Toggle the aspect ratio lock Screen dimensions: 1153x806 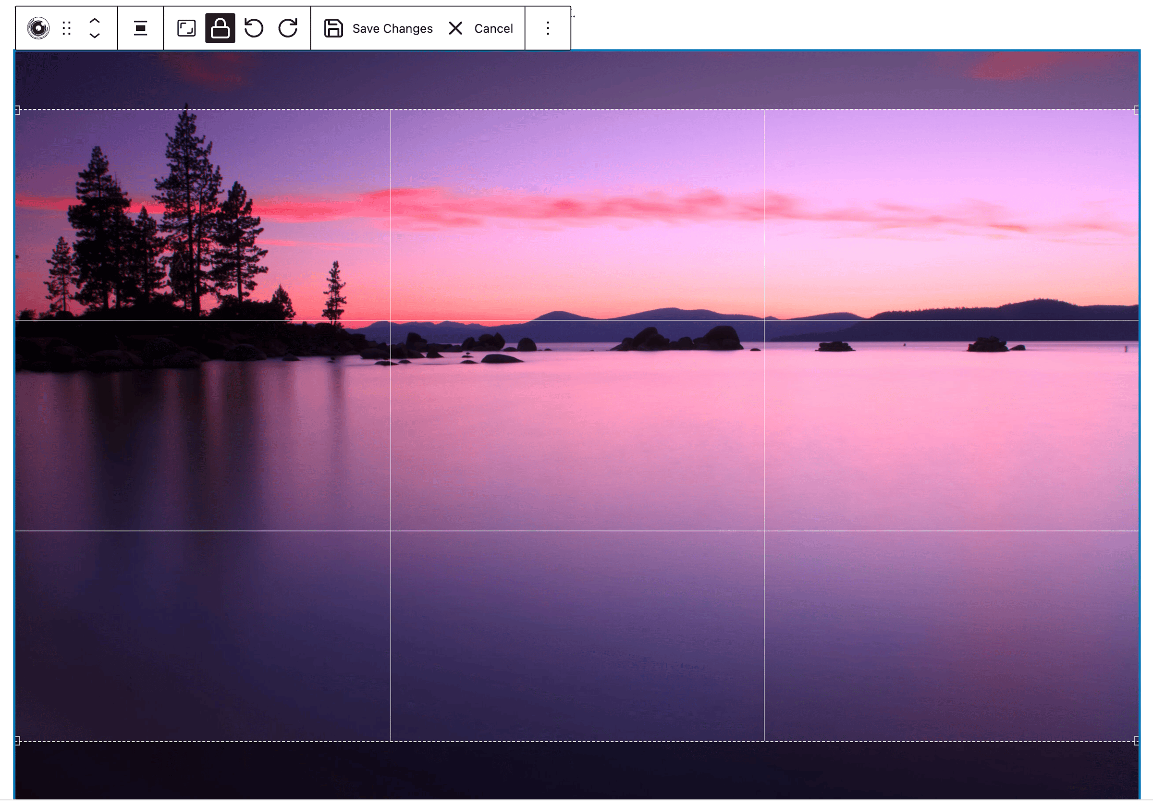(220, 28)
